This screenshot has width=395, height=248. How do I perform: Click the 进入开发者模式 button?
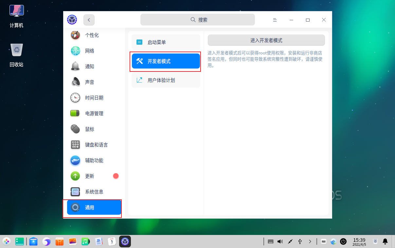(x=266, y=40)
